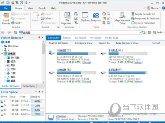Open the Options dialog icon
The height and width of the screenshot is (123, 165).
[x=85, y=15]
